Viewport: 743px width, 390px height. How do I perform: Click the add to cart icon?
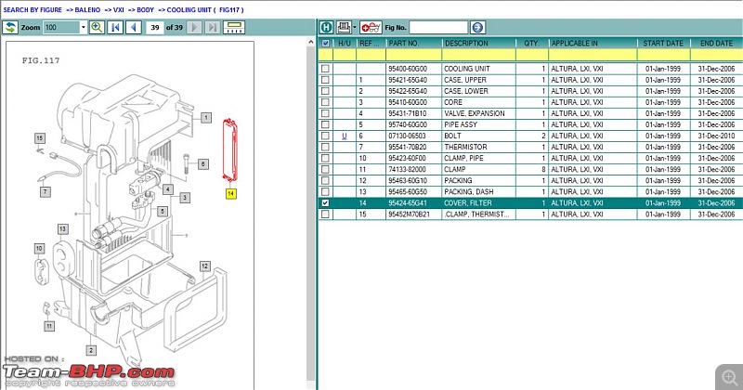pyautogui.click(x=371, y=27)
